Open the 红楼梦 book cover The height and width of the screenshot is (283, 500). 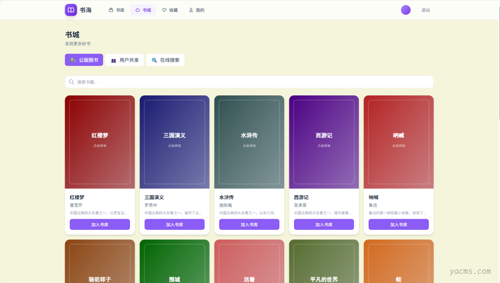click(x=100, y=142)
